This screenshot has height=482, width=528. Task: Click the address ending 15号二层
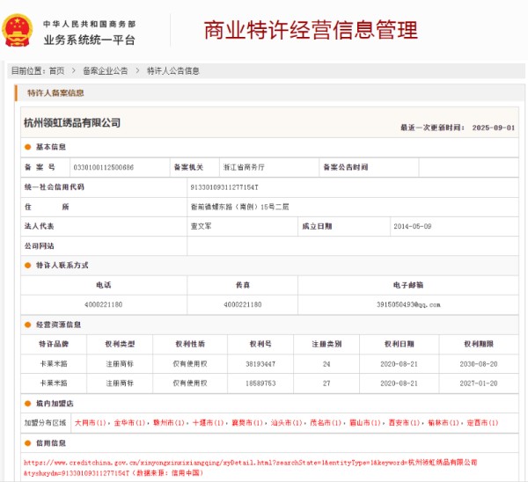pos(239,207)
